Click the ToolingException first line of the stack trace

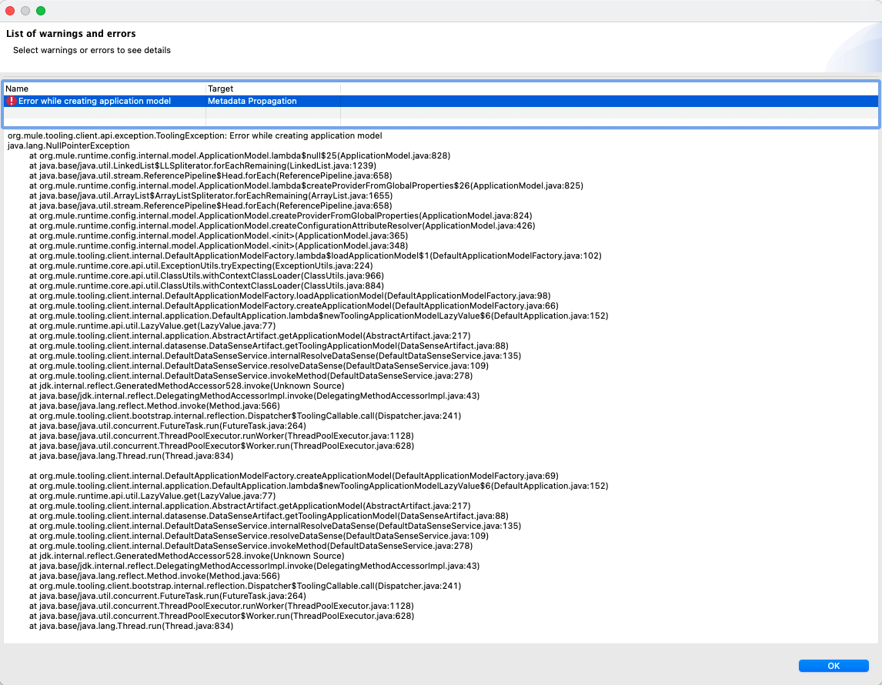point(195,135)
